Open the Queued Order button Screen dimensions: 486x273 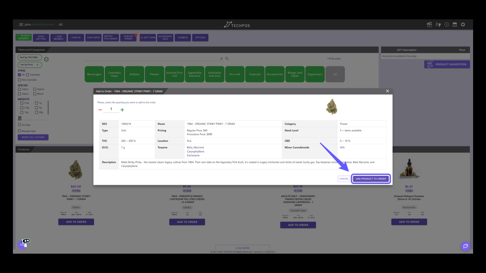click(x=128, y=38)
